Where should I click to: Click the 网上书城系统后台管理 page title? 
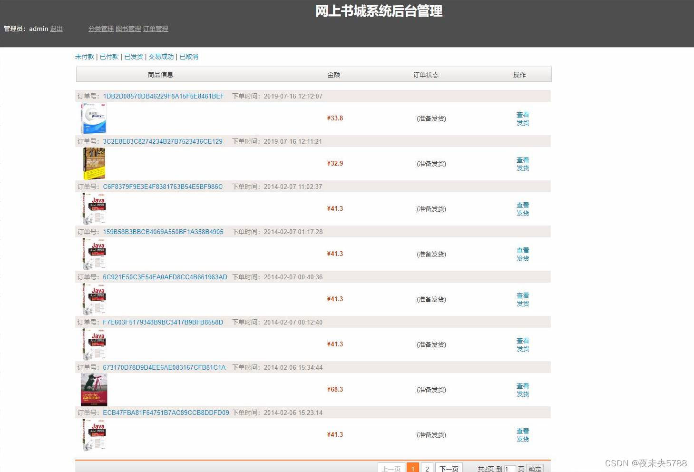coord(379,11)
